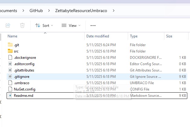Expand chevron after ZettabyteResourceUmbraco breadcrumb
This screenshot has width=190, height=127.
click(x=114, y=11)
